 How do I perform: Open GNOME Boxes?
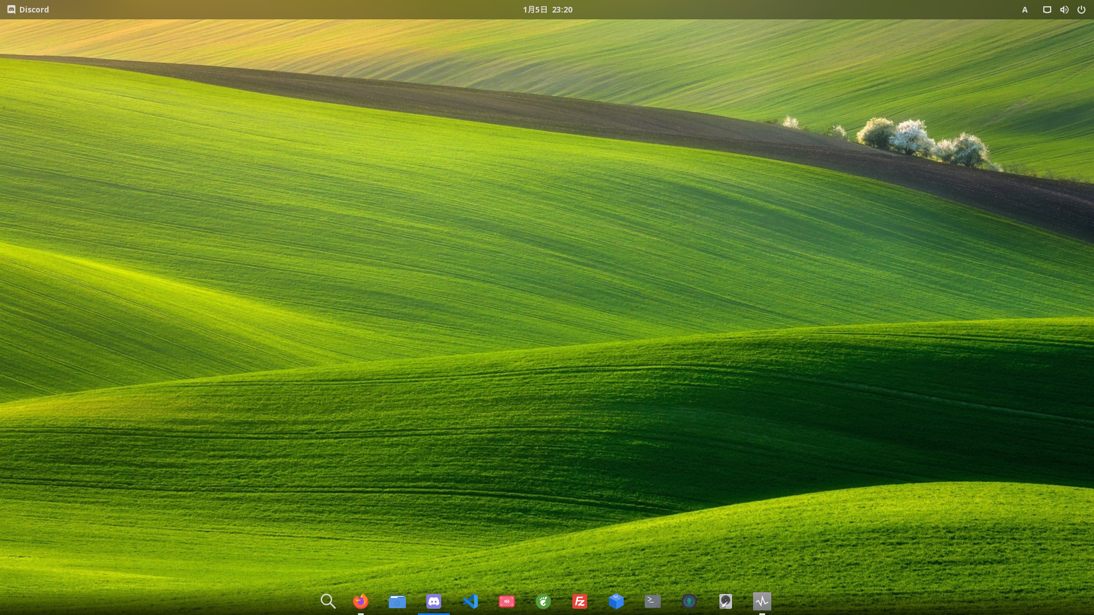click(x=616, y=601)
